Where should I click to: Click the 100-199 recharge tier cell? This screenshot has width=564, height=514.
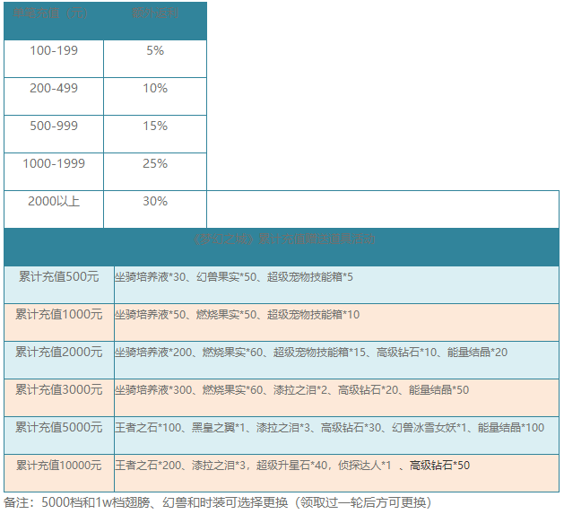(54, 51)
